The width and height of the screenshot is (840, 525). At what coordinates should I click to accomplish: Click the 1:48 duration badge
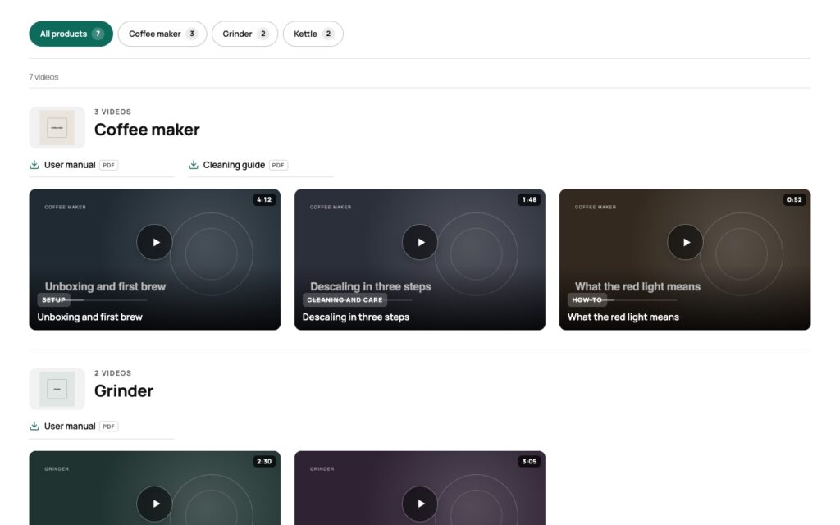tap(529, 200)
